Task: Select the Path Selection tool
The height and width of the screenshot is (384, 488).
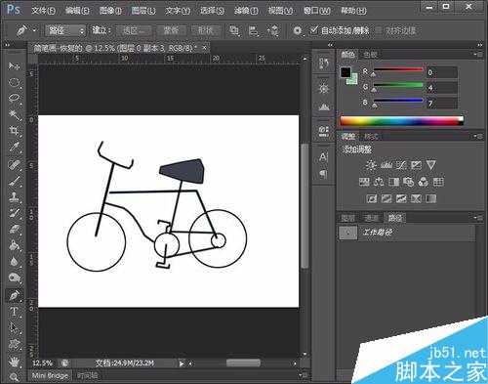Action: (14, 328)
